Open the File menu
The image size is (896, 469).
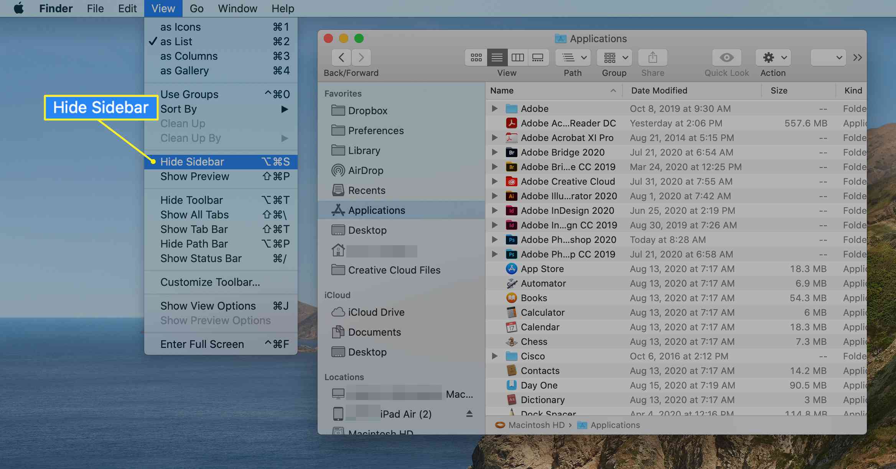95,8
